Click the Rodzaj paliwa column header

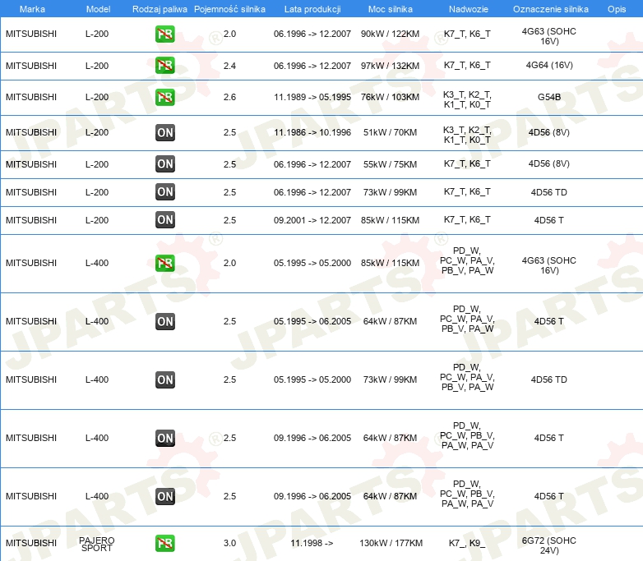pyautogui.click(x=160, y=9)
